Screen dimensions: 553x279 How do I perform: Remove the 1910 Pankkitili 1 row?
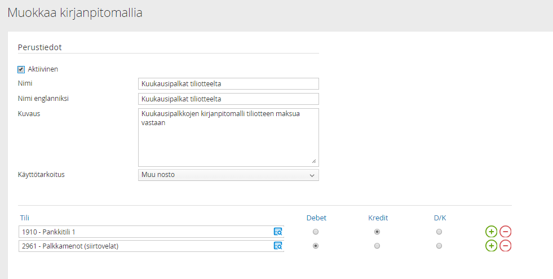(505, 232)
